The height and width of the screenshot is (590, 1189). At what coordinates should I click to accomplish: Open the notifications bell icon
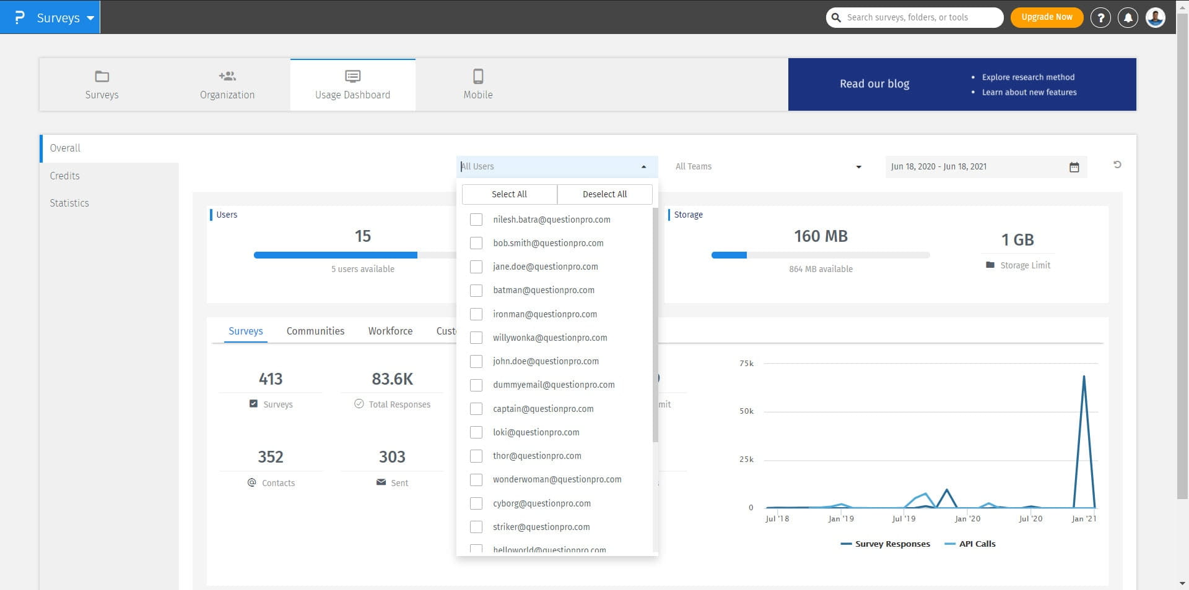(1128, 18)
